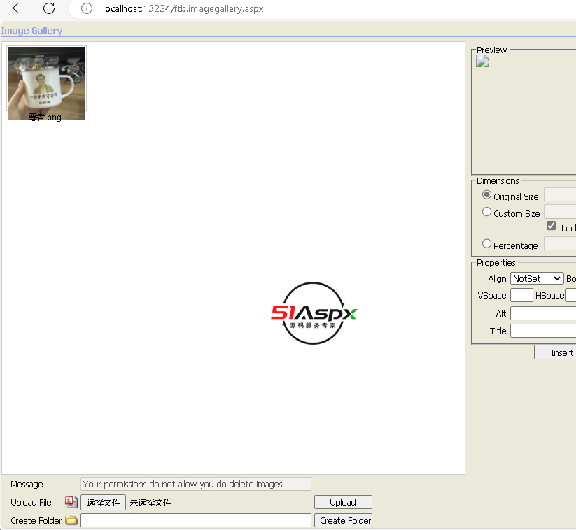Open the Align NotSet dropdown

pos(537,278)
